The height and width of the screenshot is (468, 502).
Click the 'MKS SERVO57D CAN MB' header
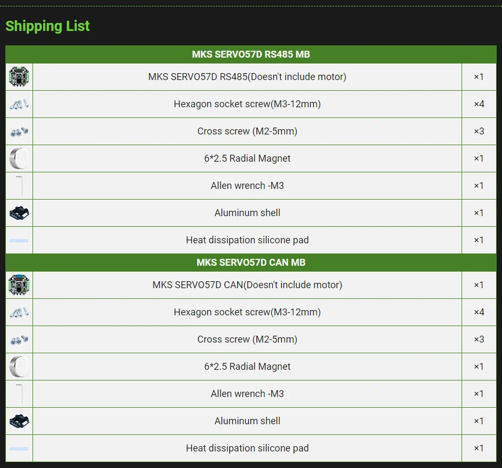250,262
